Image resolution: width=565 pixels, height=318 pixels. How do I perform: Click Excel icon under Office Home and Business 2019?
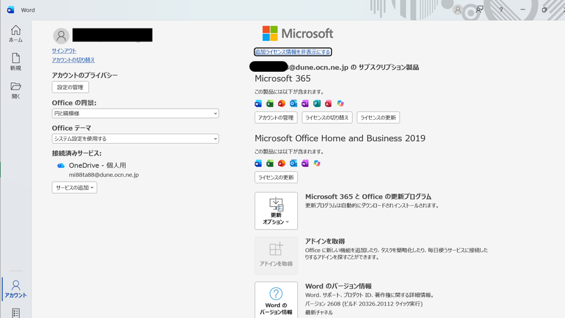pyautogui.click(x=270, y=164)
